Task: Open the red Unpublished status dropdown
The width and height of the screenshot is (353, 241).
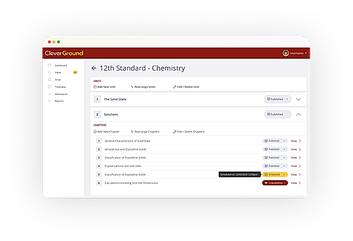Action: tap(275, 183)
